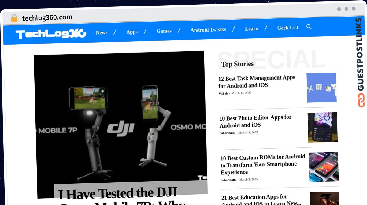
Task: Click the task management apps thumbnail
Action: coord(321,88)
